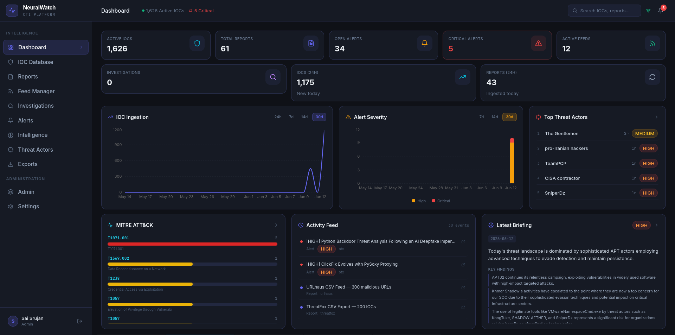Click the chevron on the Dashboard nav item
This screenshot has height=335, width=675.
(81, 47)
